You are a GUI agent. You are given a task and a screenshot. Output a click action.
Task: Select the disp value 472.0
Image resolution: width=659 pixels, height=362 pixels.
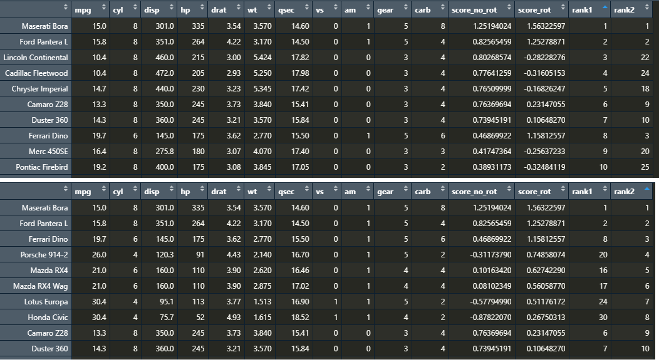[165, 73]
